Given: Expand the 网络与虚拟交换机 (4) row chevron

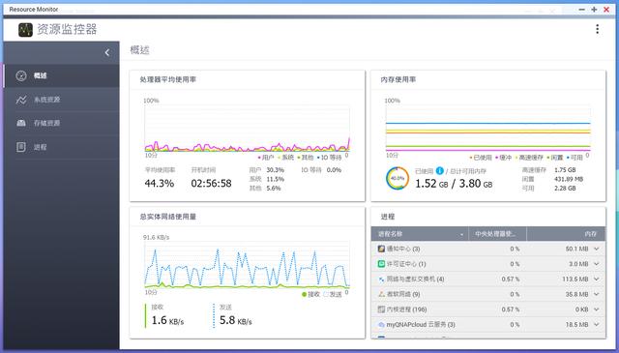Looking at the screenshot, I should pyautogui.click(x=597, y=279).
